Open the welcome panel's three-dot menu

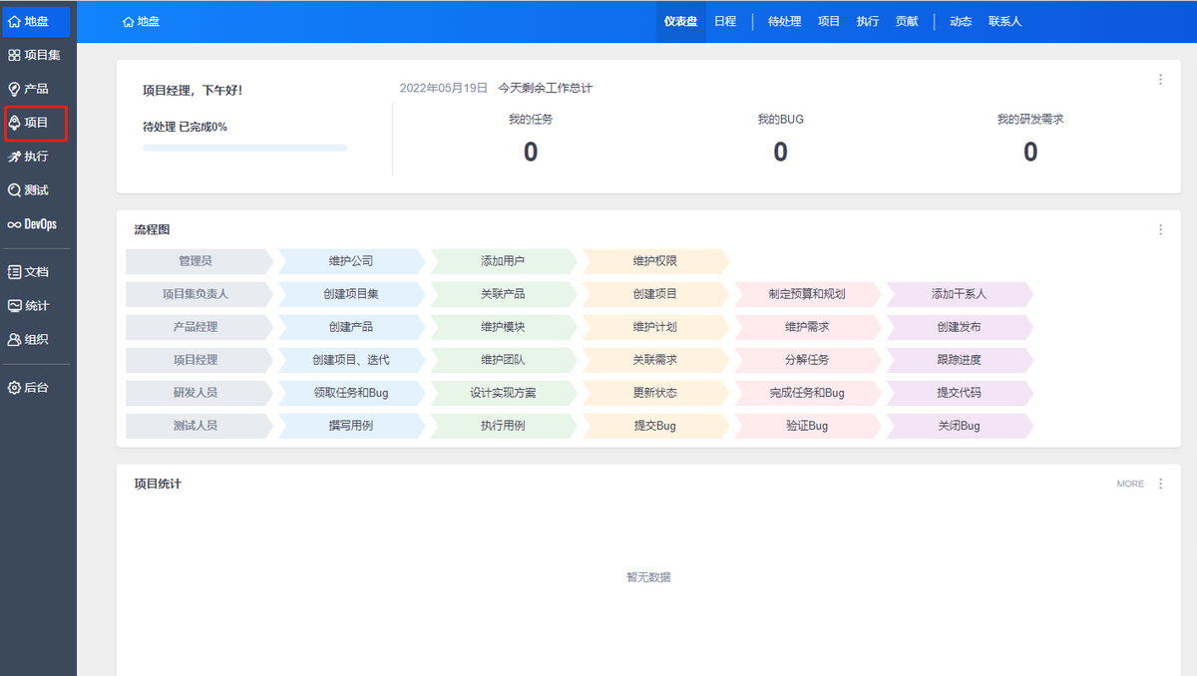click(x=1160, y=80)
